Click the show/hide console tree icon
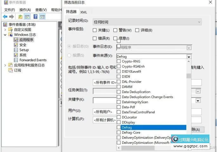Image resolution: width=217 pixels, height=152 pixels. pos(27,16)
